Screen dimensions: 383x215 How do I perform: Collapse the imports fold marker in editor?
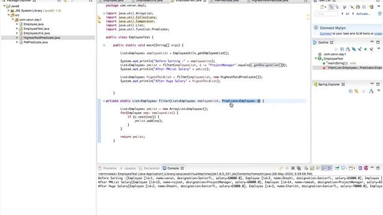[x=104, y=13]
